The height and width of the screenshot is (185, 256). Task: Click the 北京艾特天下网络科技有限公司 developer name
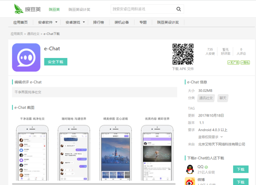coord(222,144)
